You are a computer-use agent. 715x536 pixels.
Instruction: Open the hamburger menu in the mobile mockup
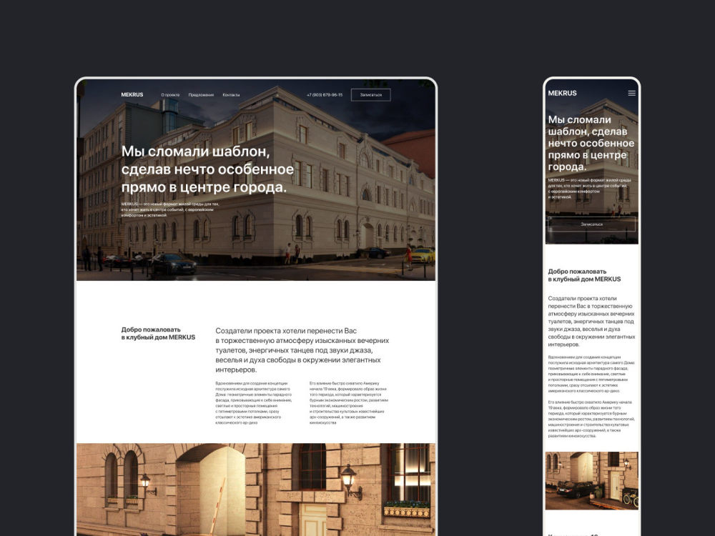631,93
